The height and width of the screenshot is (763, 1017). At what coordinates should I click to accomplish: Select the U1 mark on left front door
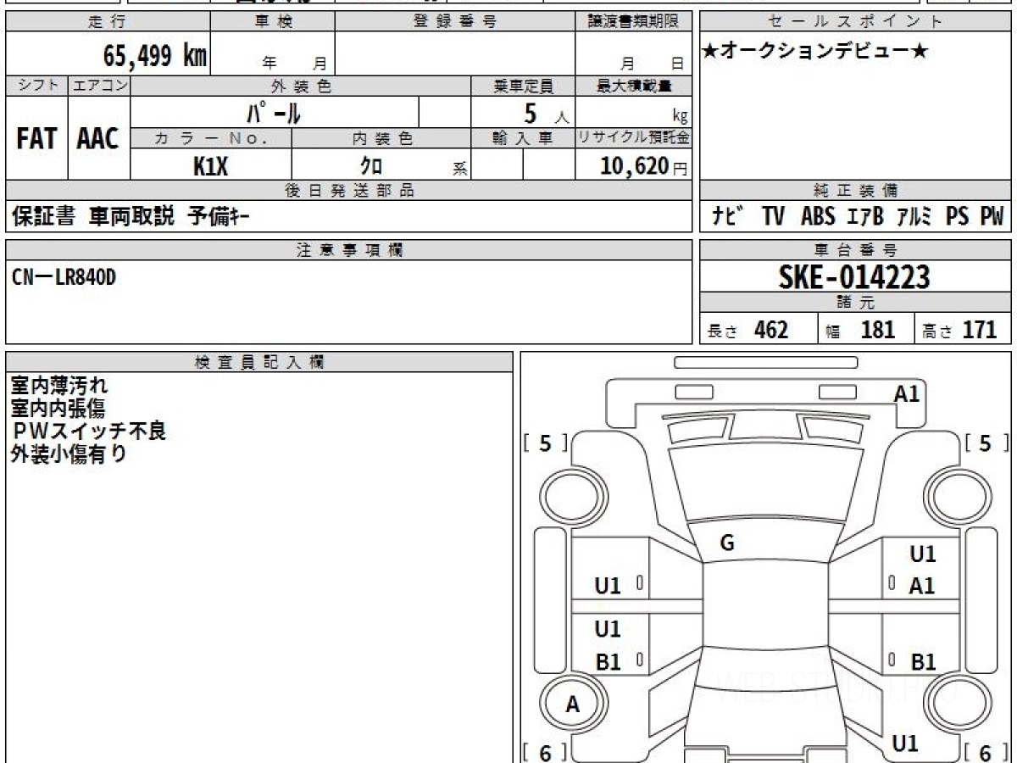pyautogui.click(x=608, y=585)
